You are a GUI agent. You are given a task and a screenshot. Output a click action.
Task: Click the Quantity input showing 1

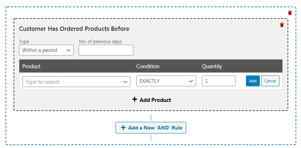[218, 81]
